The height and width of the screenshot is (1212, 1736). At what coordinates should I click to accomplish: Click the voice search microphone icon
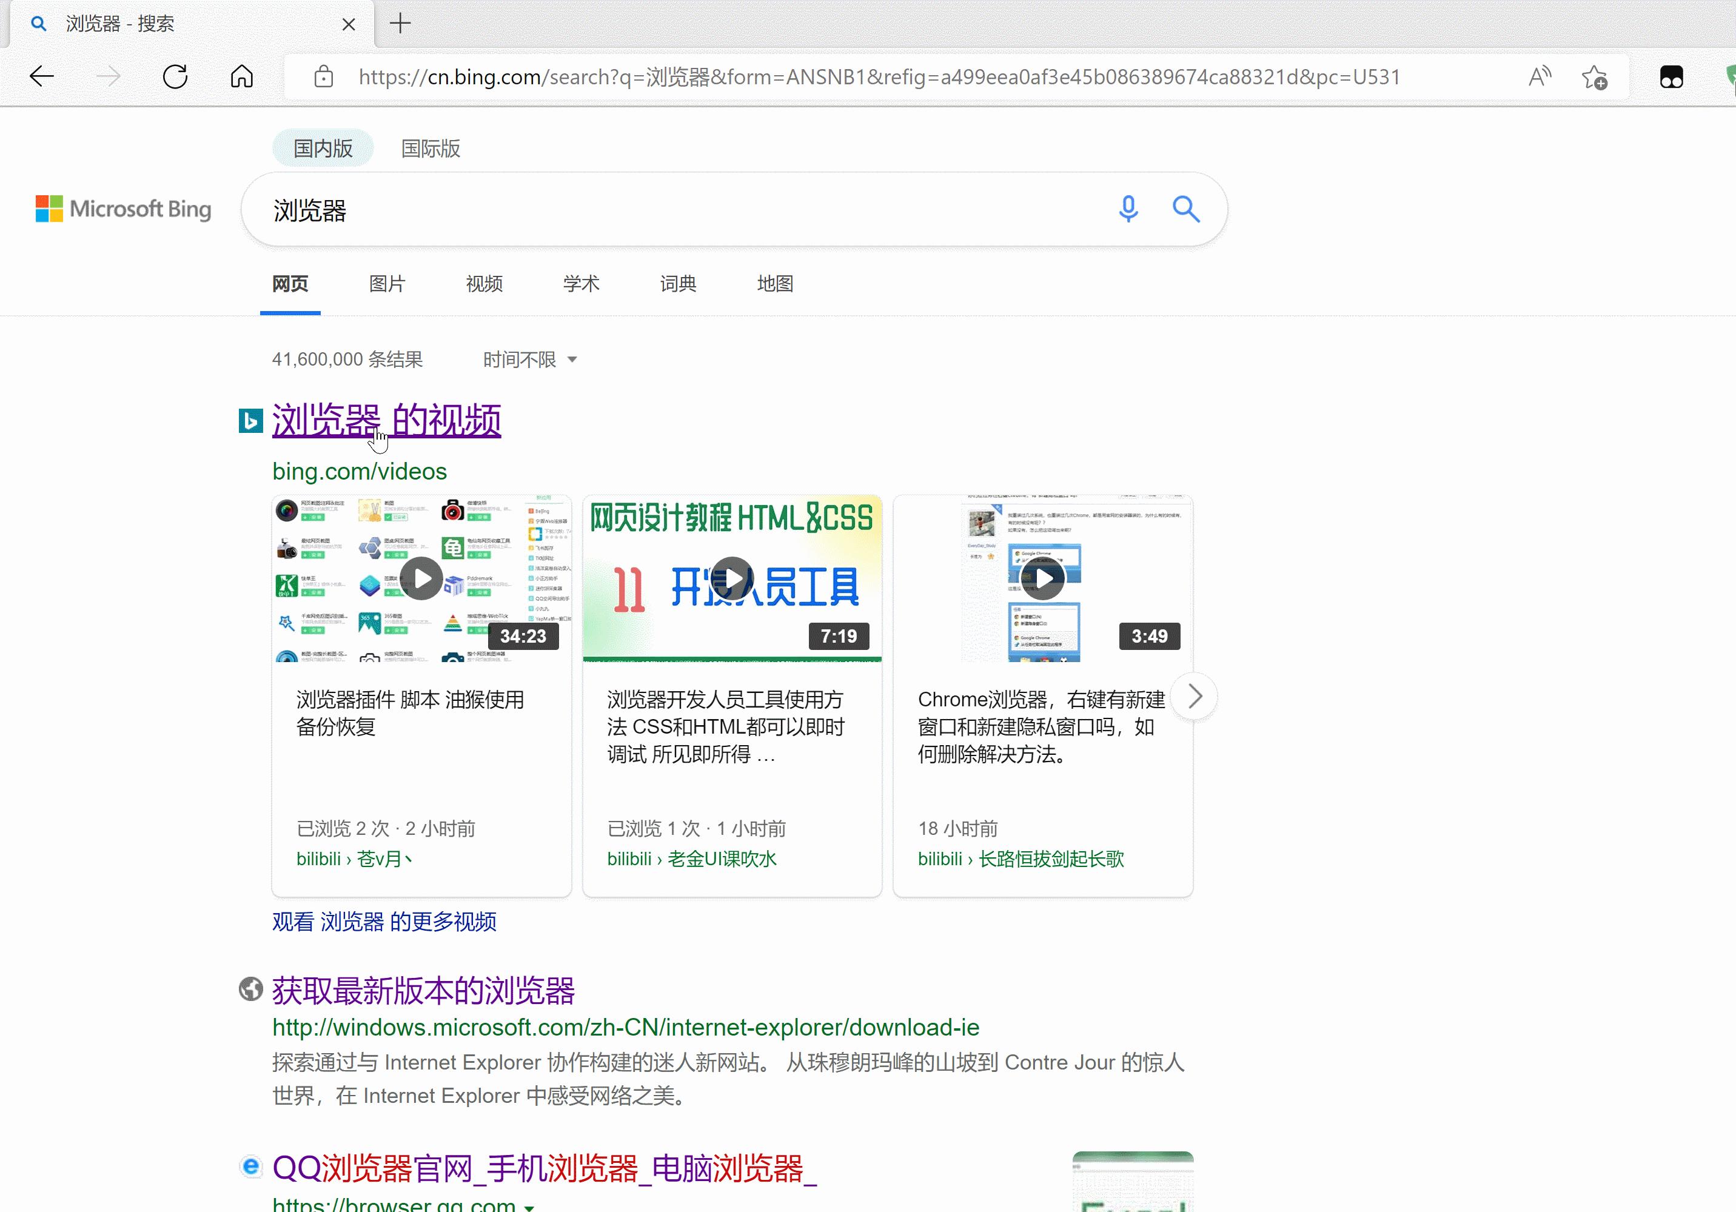1128,209
